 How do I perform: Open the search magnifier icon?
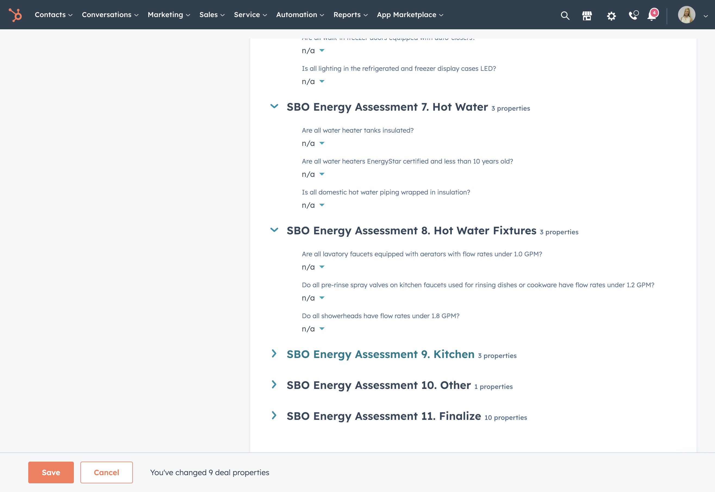[x=565, y=15]
